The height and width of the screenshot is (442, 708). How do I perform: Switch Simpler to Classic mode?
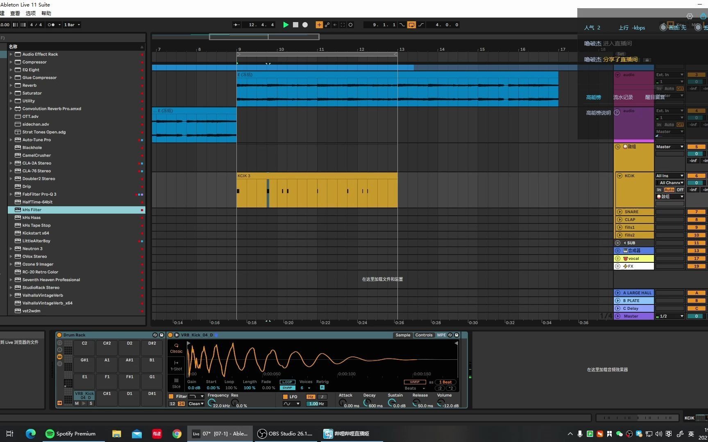coord(176,348)
